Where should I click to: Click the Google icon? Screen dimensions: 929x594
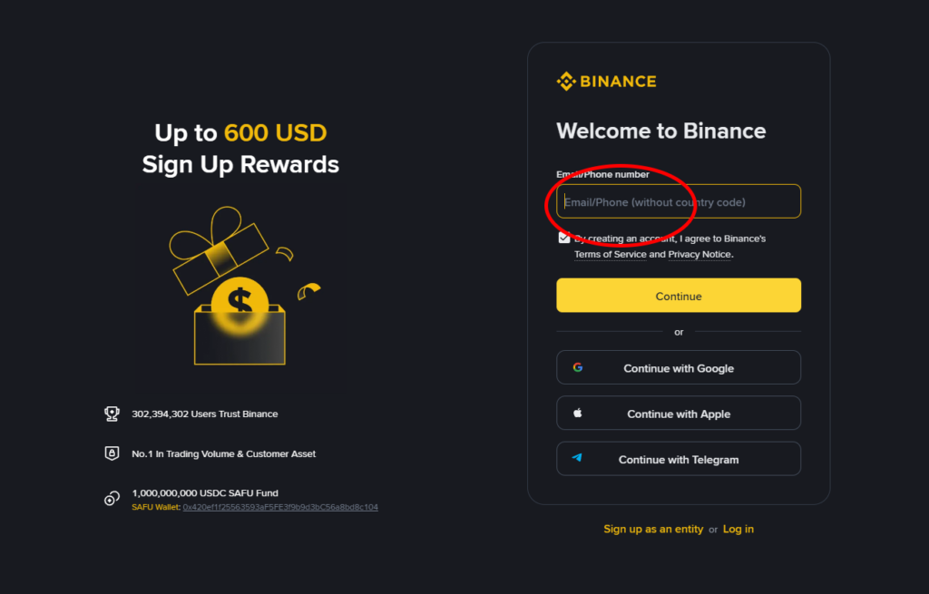[577, 368]
